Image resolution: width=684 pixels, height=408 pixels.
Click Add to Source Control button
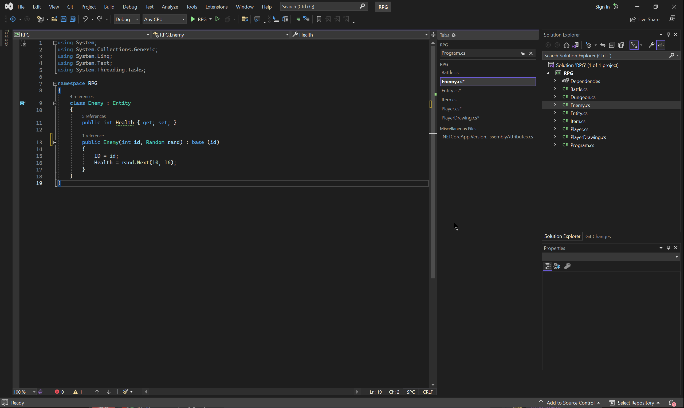point(570,403)
